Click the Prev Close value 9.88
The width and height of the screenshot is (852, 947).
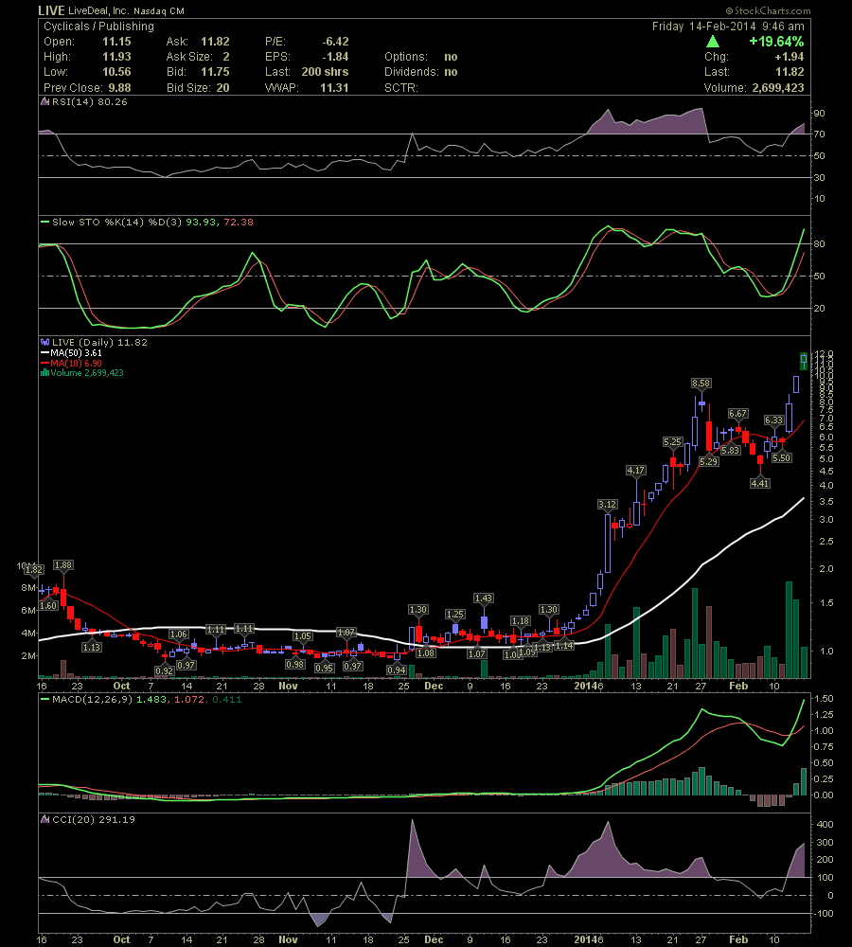coord(119,87)
